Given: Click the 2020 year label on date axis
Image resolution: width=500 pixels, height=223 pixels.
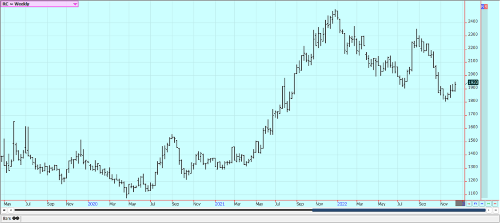Looking at the screenshot, I should tap(93, 204).
